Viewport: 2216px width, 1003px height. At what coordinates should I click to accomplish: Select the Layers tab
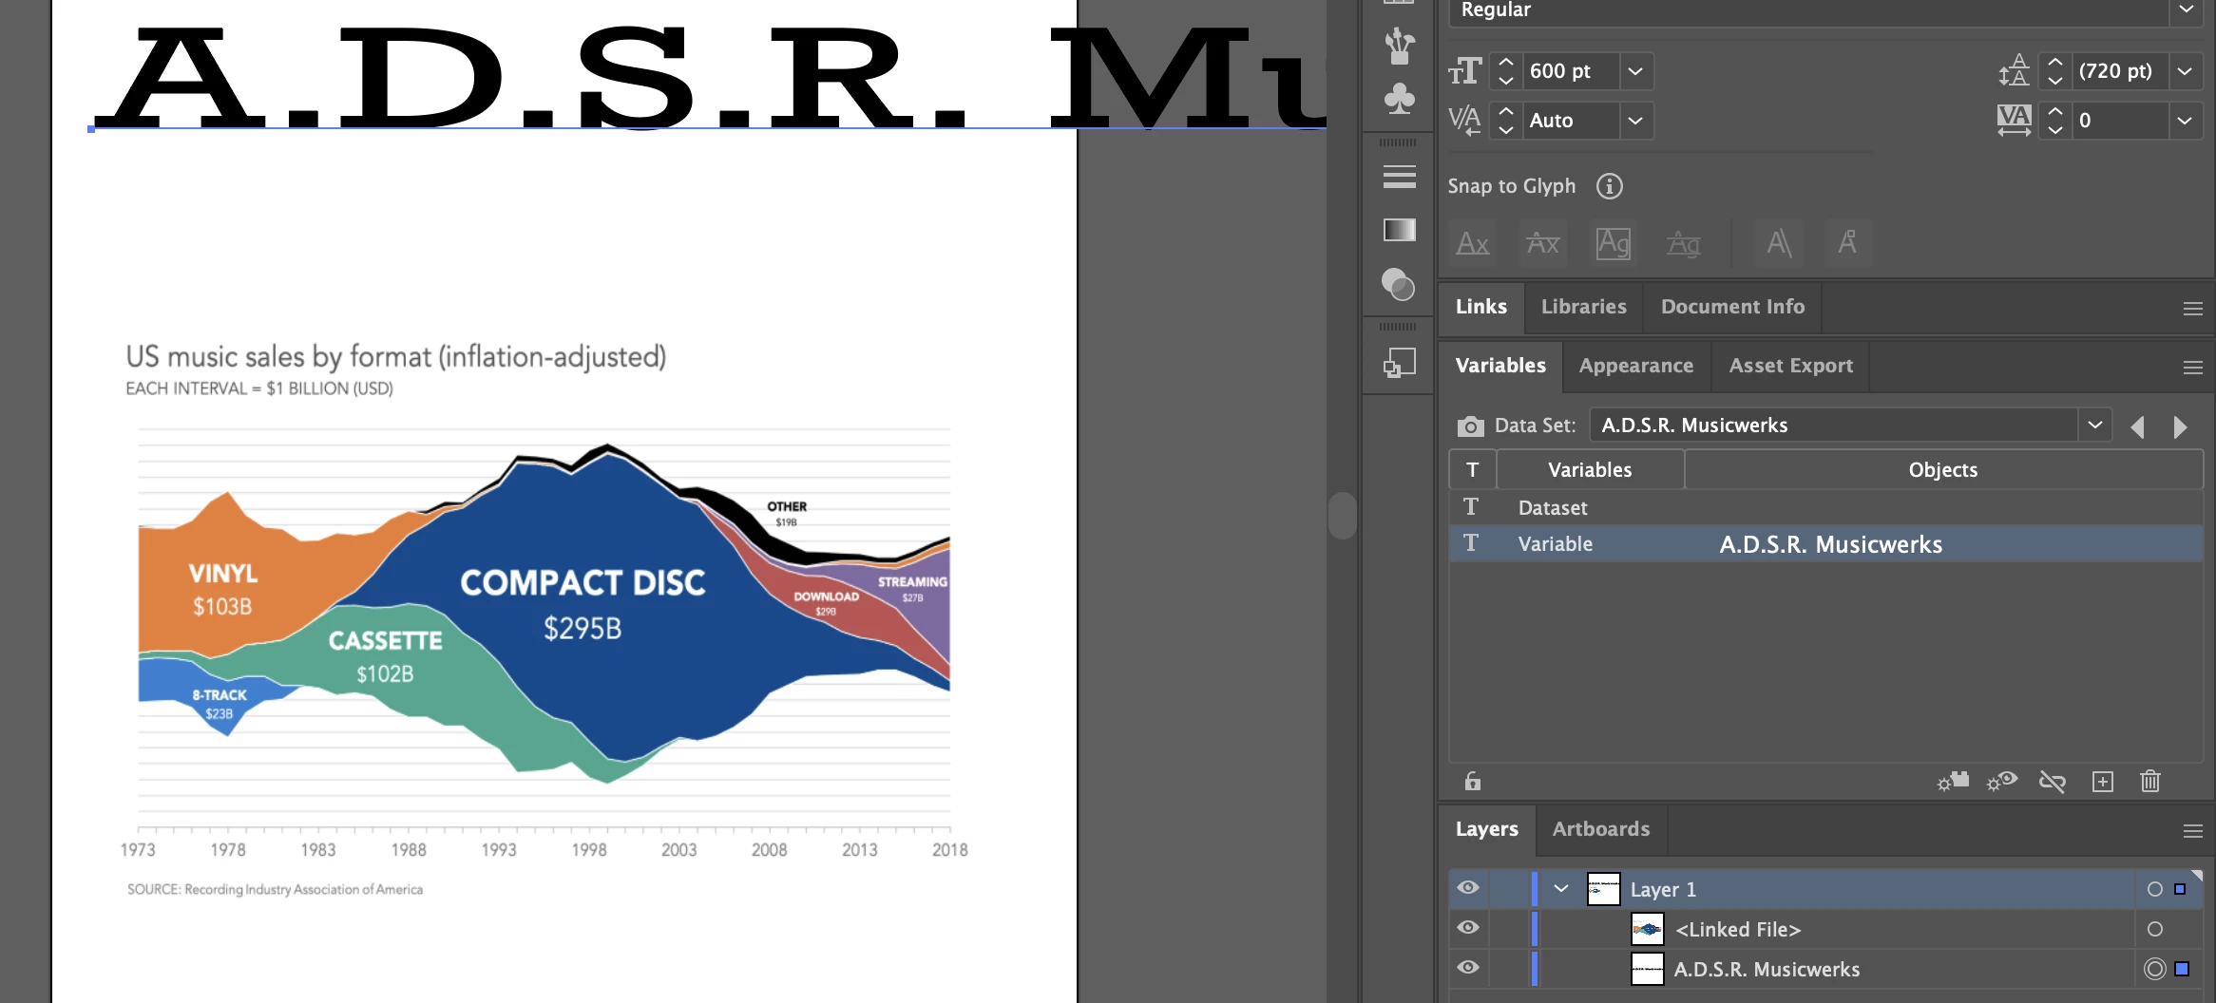[1486, 829]
